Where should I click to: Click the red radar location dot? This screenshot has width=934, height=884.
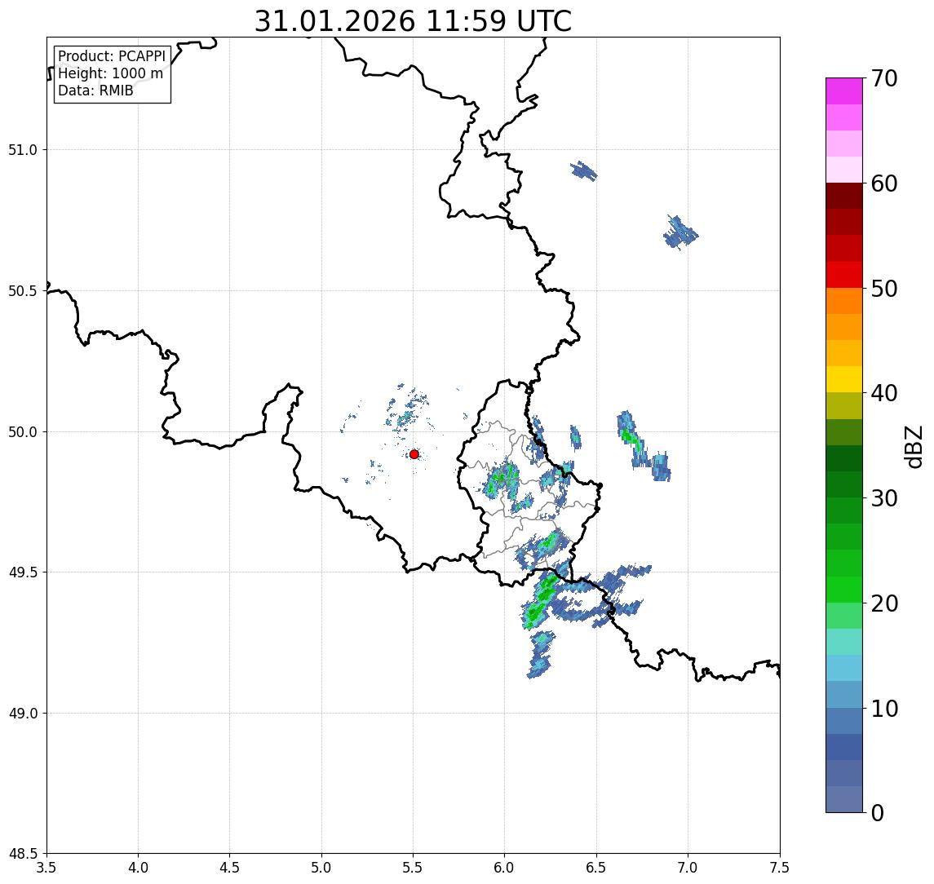tap(414, 454)
